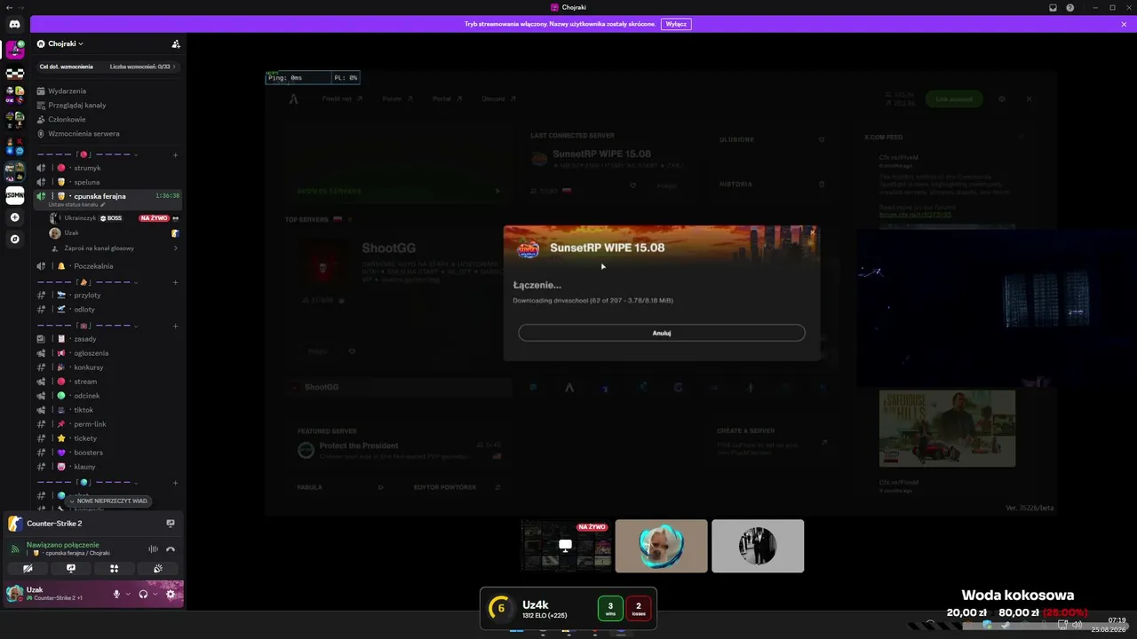Open the zasady rules channel
Image resolution: width=1137 pixels, height=639 pixels.
(108, 339)
